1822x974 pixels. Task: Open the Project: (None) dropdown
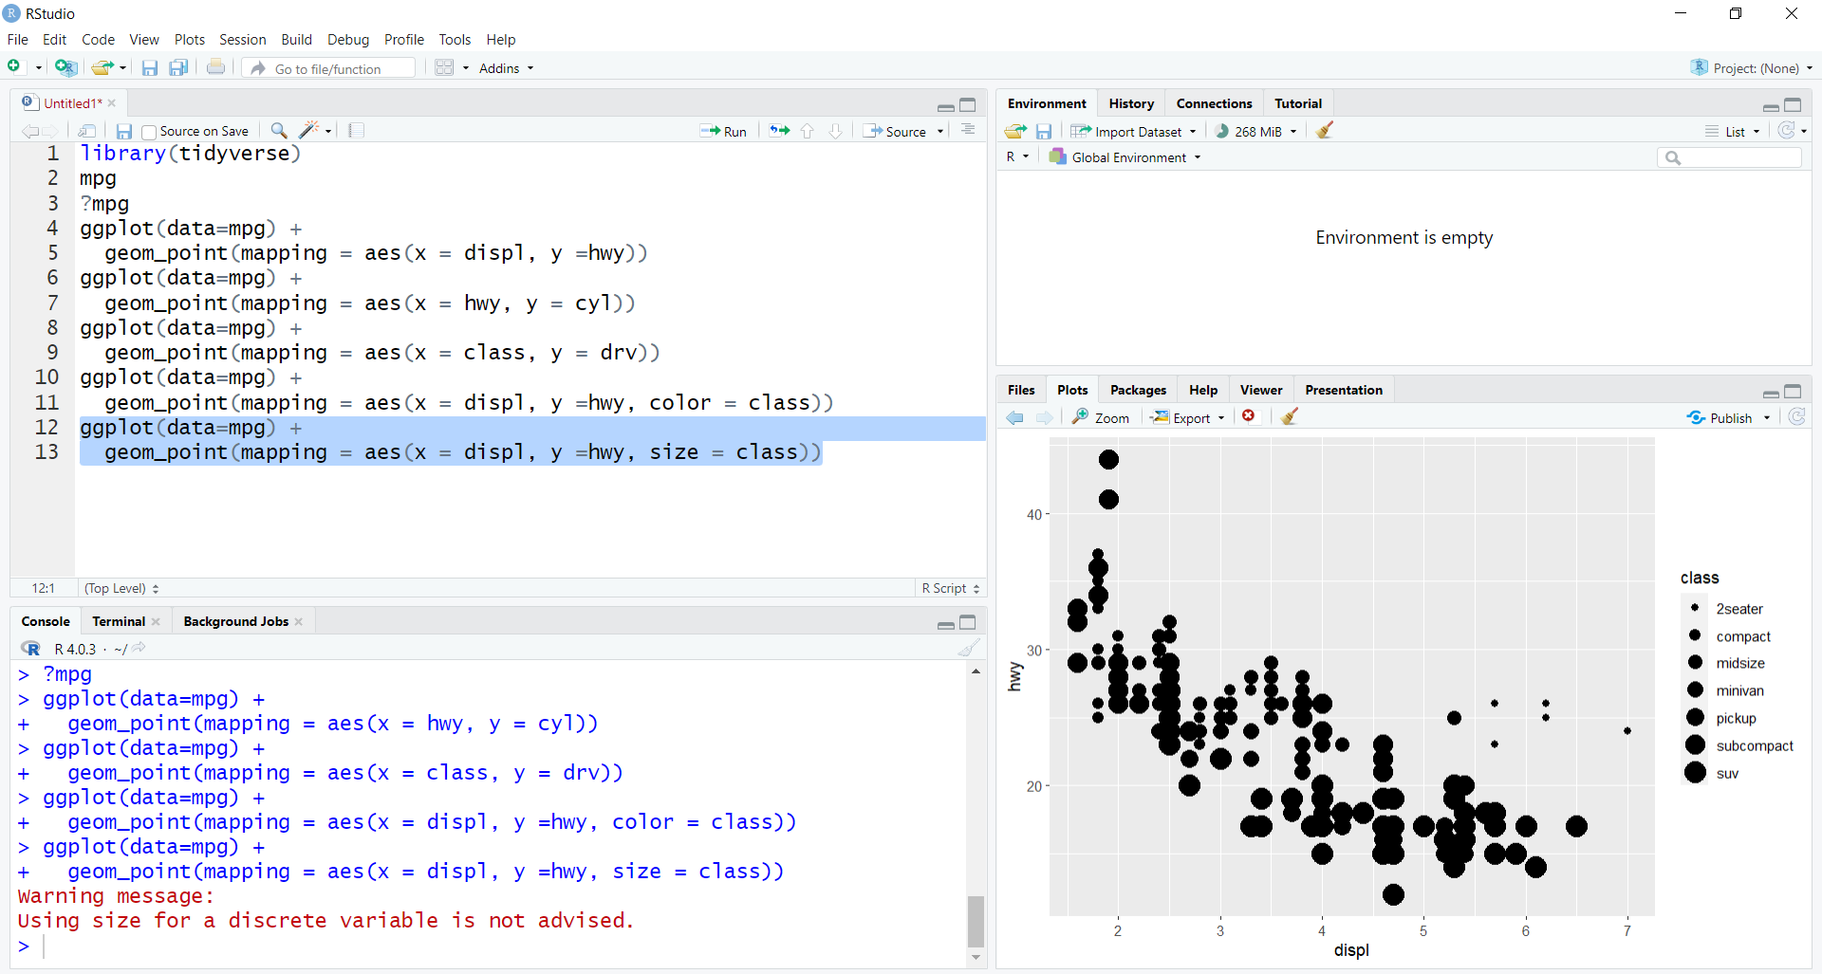1752,68
